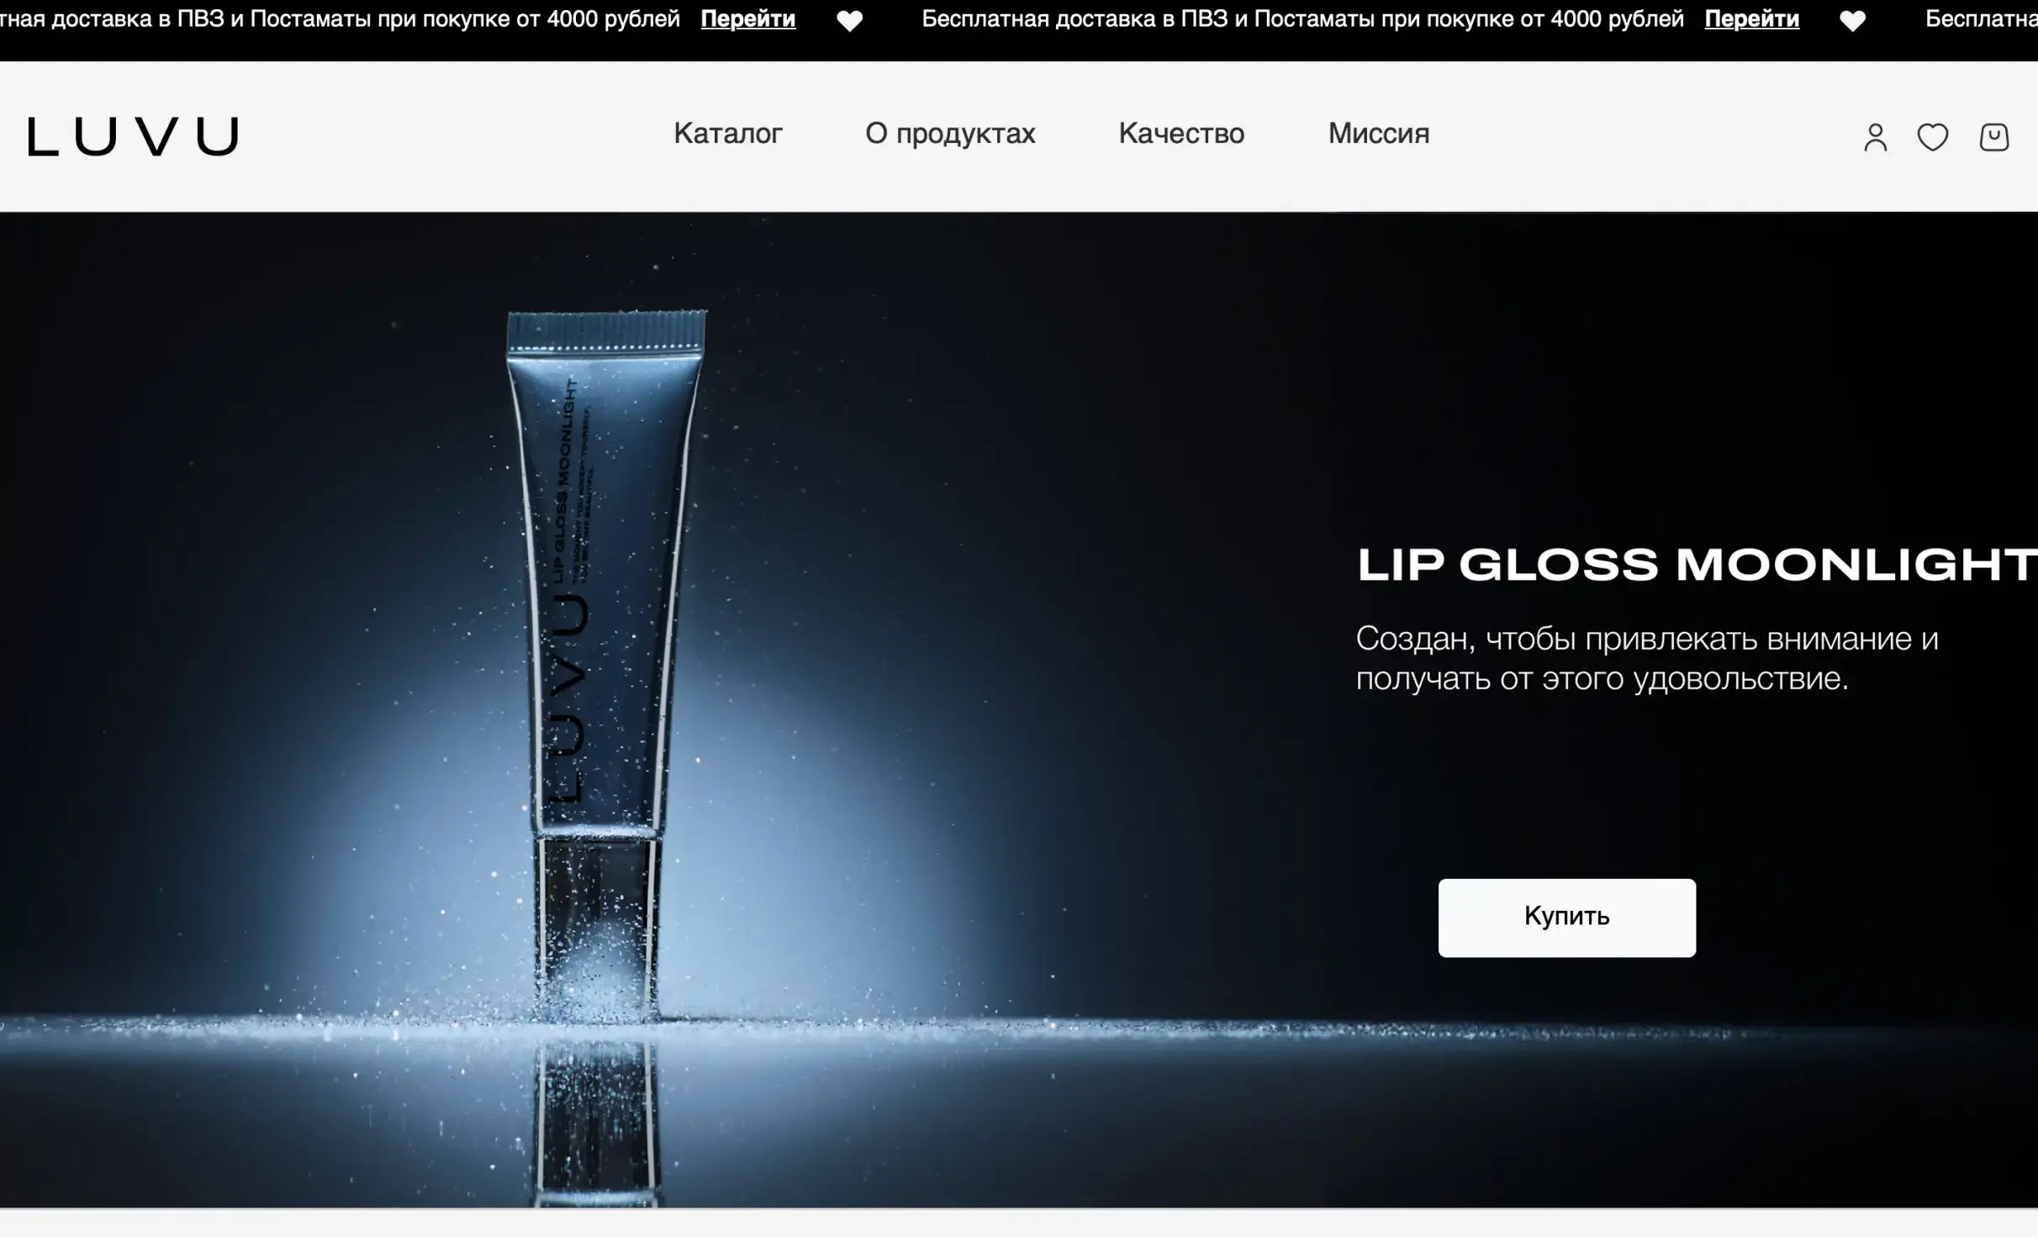This screenshot has width=2038, height=1237.
Task: Click the LUVU logo in the header
Action: pyautogui.click(x=133, y=136)
